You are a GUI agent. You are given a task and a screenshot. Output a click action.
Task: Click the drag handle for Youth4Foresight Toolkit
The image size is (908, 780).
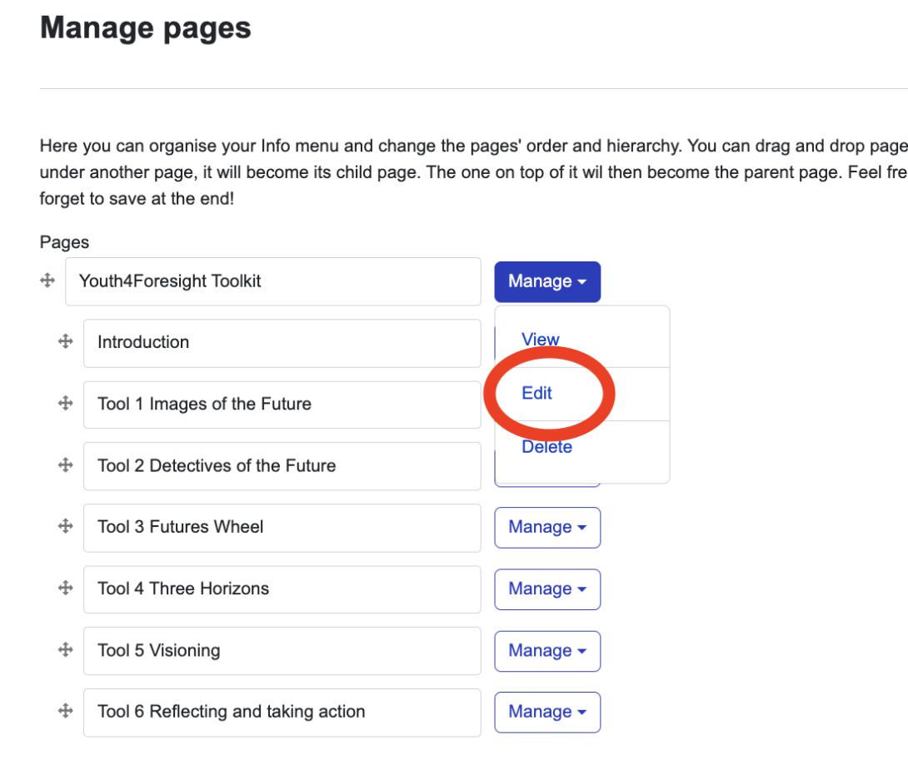(47, 281)
